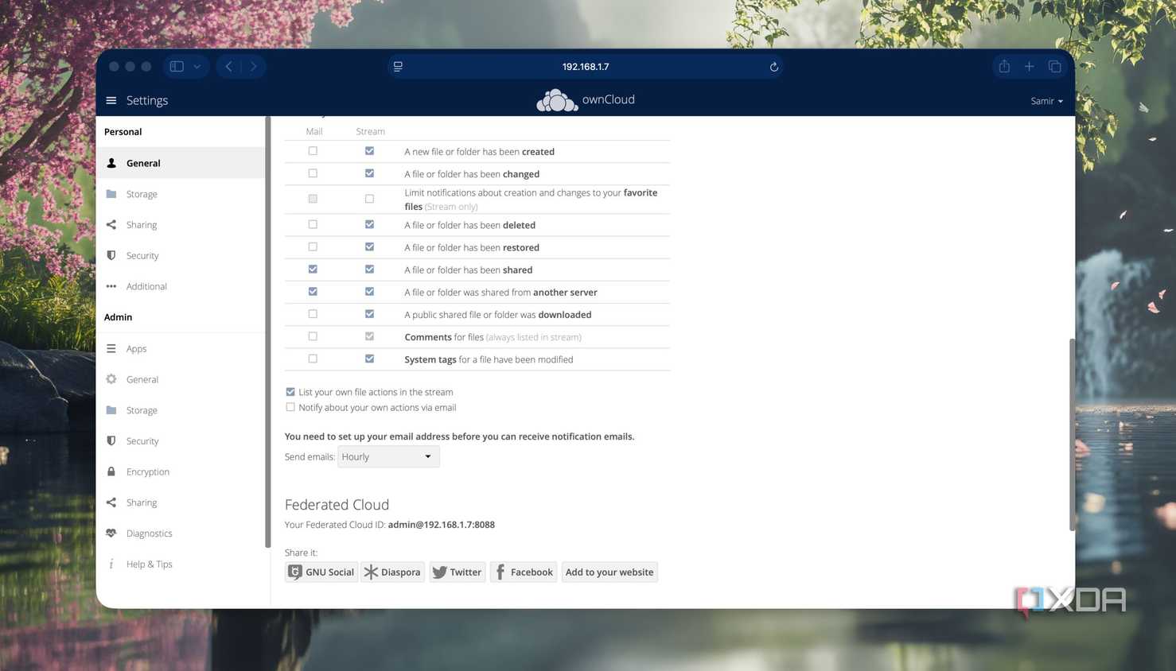The width and height of the screenshot is (1176, 671).
Task: Reload the page with the refresh icon
Action: click(773, 67)
